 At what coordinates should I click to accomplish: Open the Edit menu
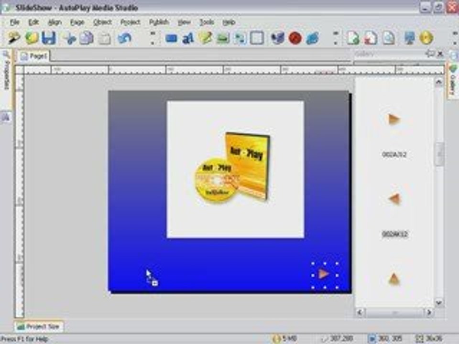point(33,22)
